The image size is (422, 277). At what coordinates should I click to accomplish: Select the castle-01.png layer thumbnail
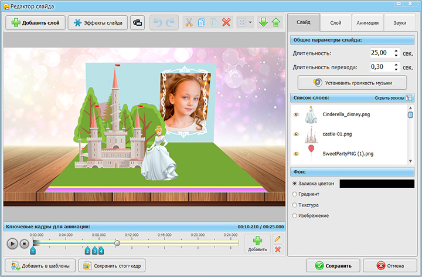point(311,135)
